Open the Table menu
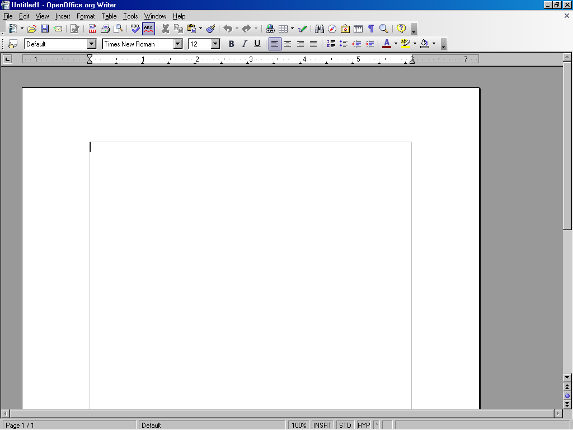 pos(109,16)
